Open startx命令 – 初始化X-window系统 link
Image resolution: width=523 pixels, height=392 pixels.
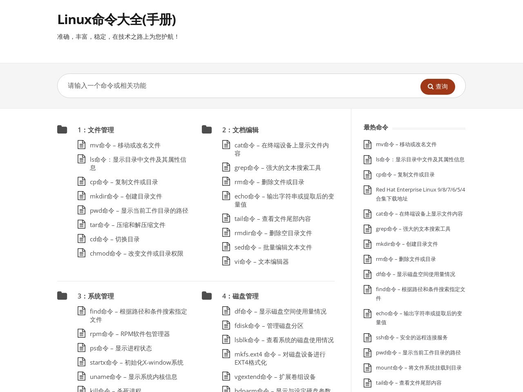pos(136,363)
